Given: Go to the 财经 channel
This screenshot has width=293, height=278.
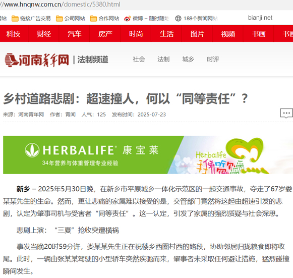Looking at the screenshot, I should pos(44,34).
